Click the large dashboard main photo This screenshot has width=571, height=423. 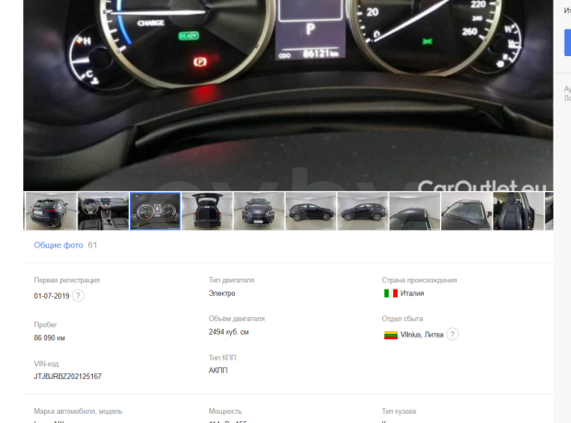(288, 96)
